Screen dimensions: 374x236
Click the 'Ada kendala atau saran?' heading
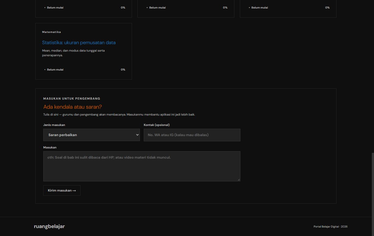[73, 107]
